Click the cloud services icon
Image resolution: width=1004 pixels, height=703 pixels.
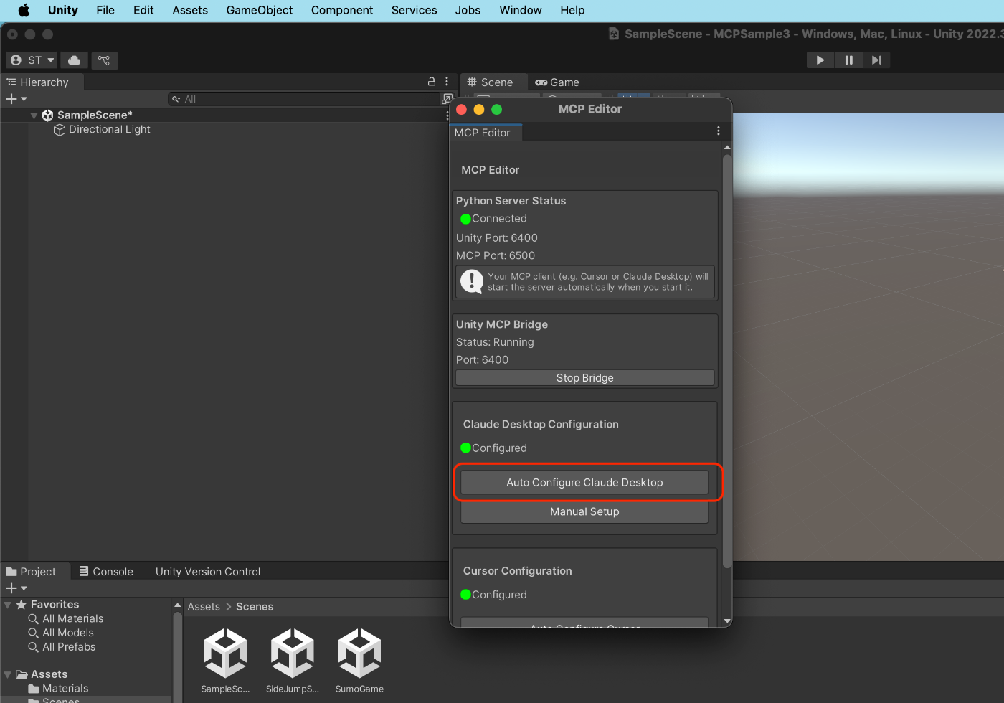click(x=74, y=60)
